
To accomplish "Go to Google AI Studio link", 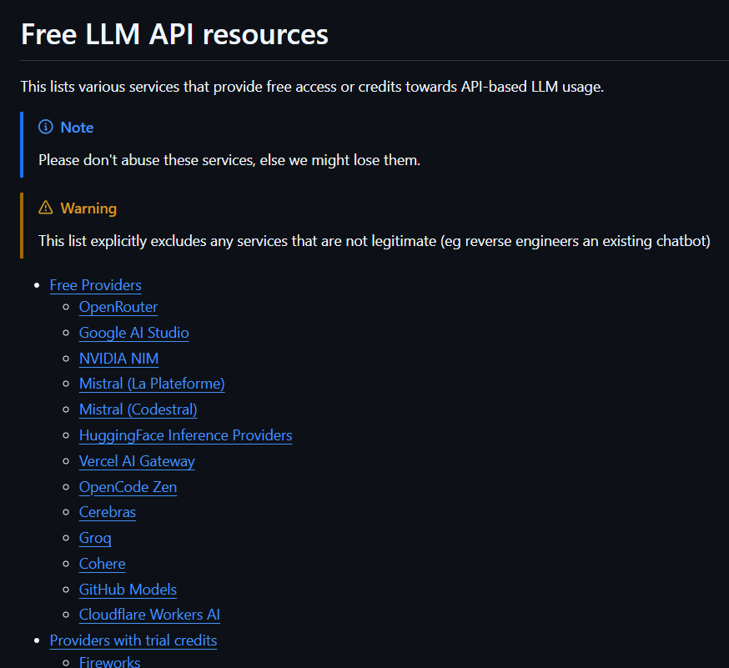I will (x=134, y=333).
